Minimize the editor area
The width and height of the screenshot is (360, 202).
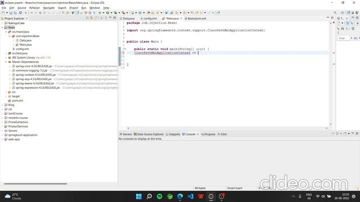click(x=327, y=17)
